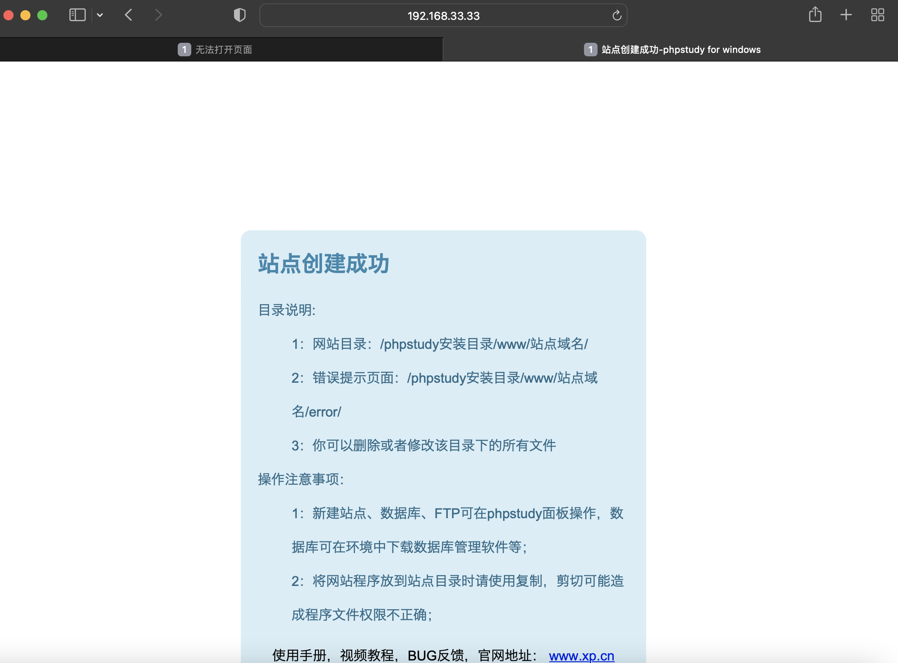Switch to the 无法打开页面 tab
The height and width of the screenshot is (663, 898).
223,49
